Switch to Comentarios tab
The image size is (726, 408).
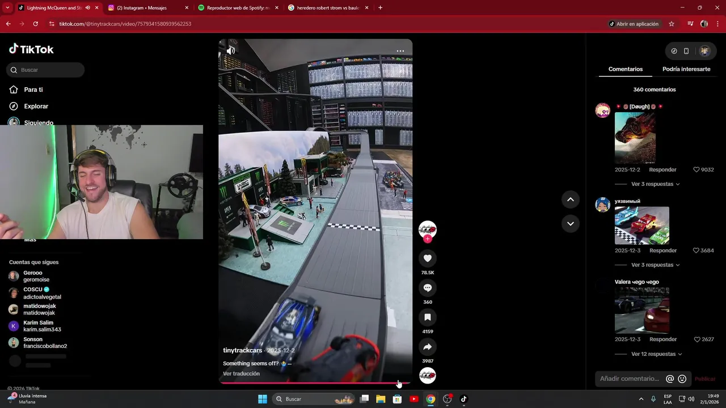click(x=626, y=69)
